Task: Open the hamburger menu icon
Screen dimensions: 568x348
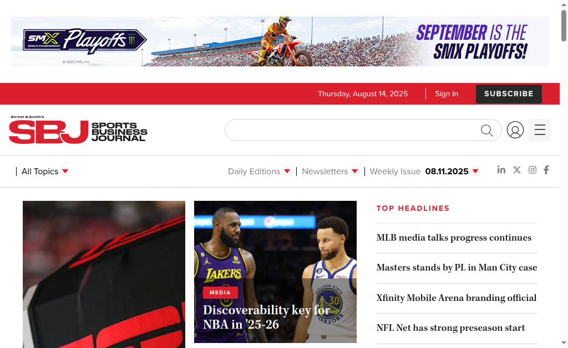Action: pyautogui.click(x=540, y=130)
